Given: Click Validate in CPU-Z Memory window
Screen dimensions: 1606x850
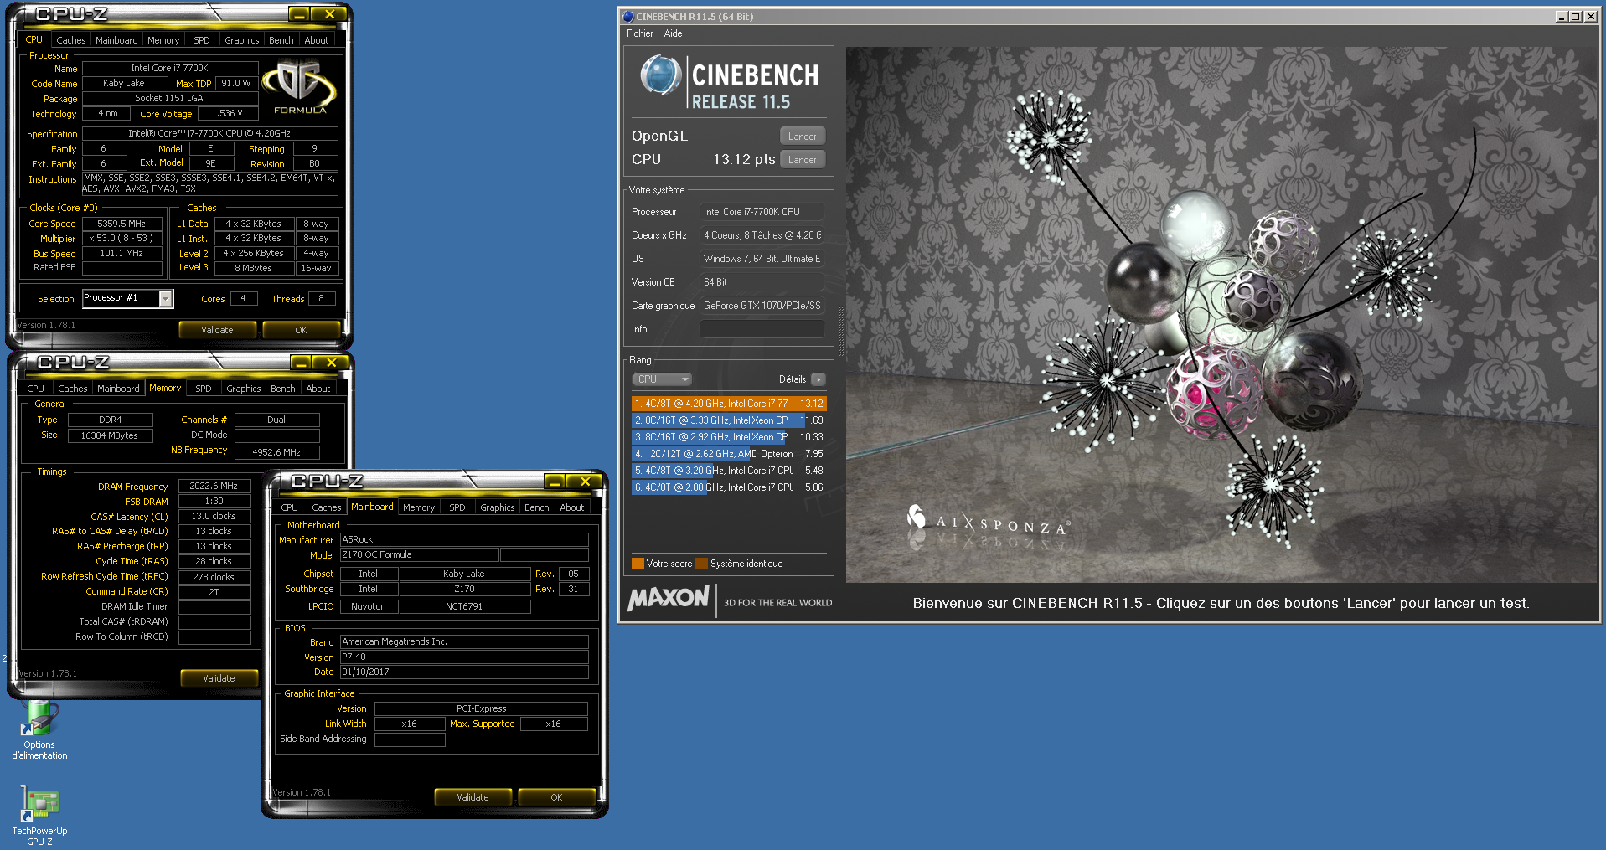Looking at the screenshot, I should click(x=219, y=678).
